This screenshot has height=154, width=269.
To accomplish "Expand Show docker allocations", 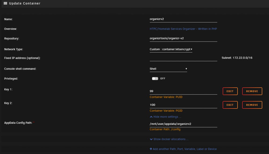I will click(x=169, y=139).
